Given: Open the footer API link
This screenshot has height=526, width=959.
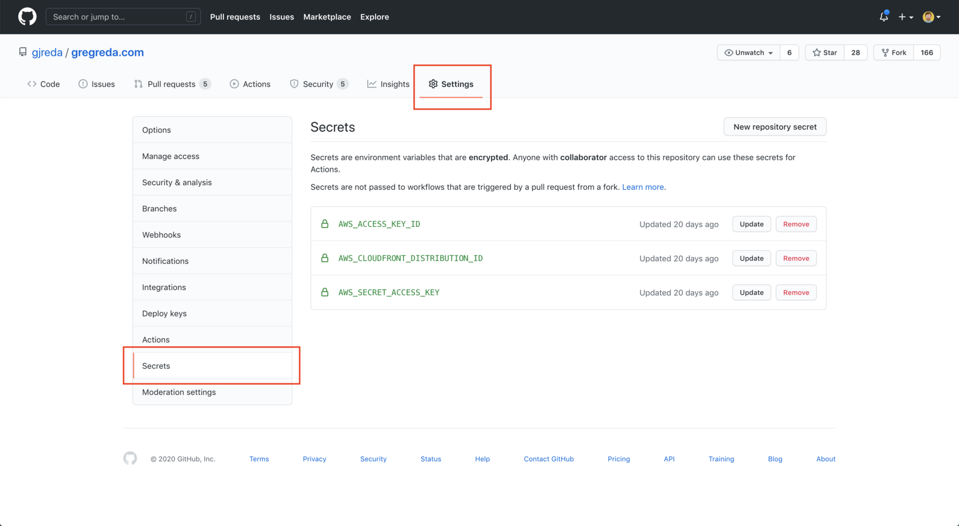Looking at the screenshot, I should (x=669, y=459).
